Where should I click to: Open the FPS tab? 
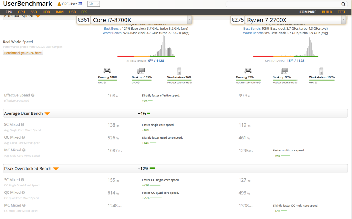[84, 12]
